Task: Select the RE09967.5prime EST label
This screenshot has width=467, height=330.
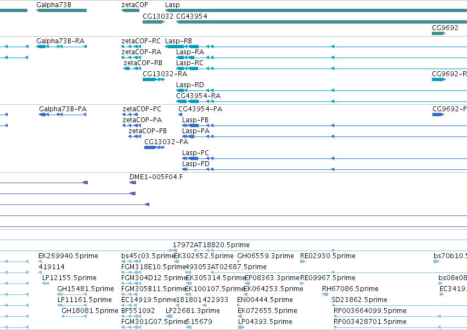Action: tap(328, 278)
